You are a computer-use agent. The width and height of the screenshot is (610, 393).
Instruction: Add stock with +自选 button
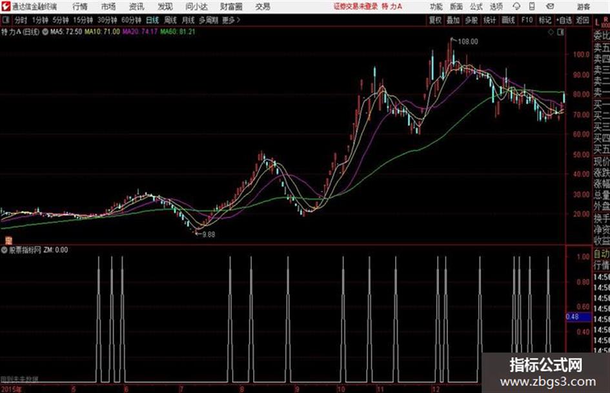[x=564, y=20]
